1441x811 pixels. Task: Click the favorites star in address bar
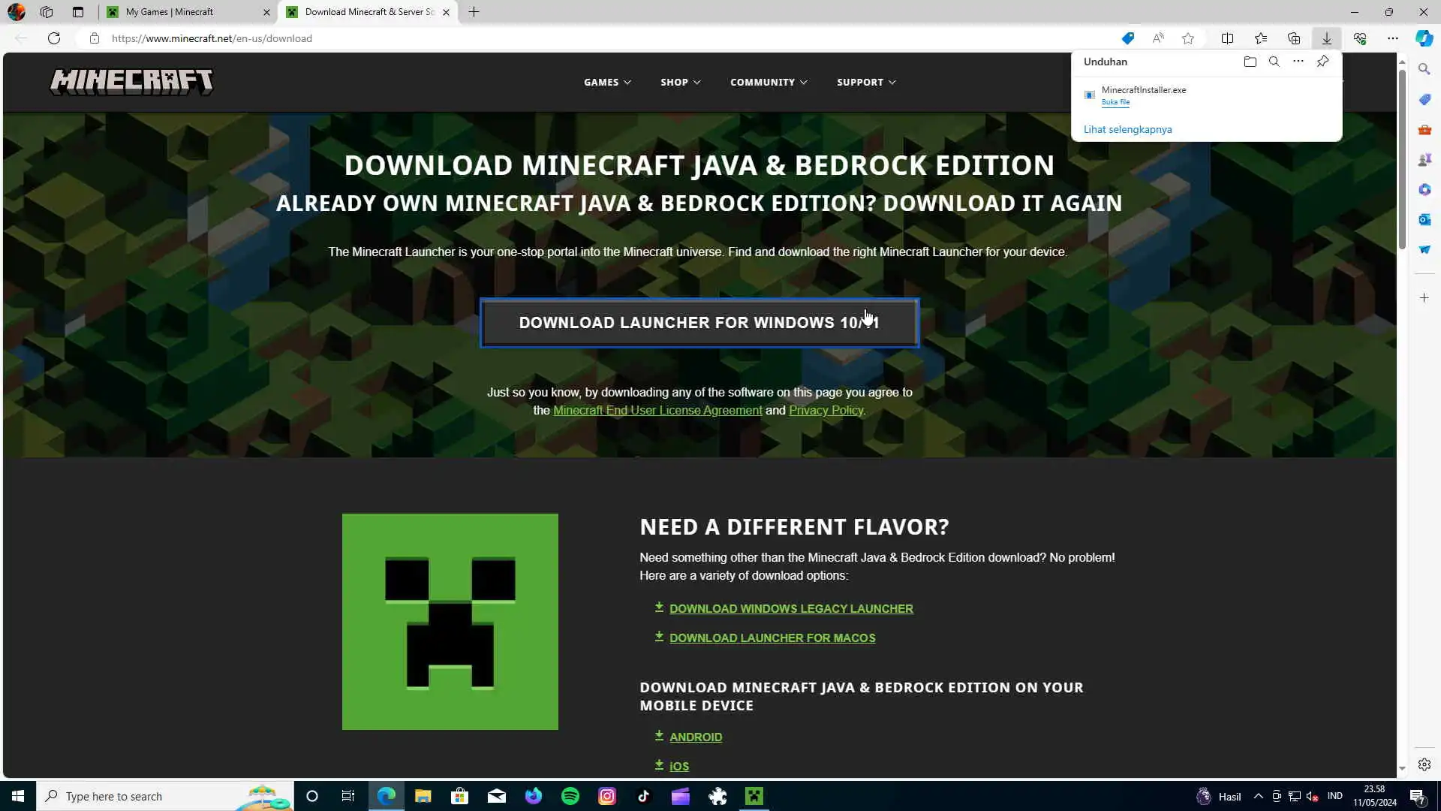(1187, 38)
